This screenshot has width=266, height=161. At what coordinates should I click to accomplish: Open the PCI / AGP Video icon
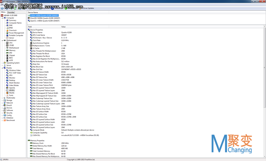7,73
